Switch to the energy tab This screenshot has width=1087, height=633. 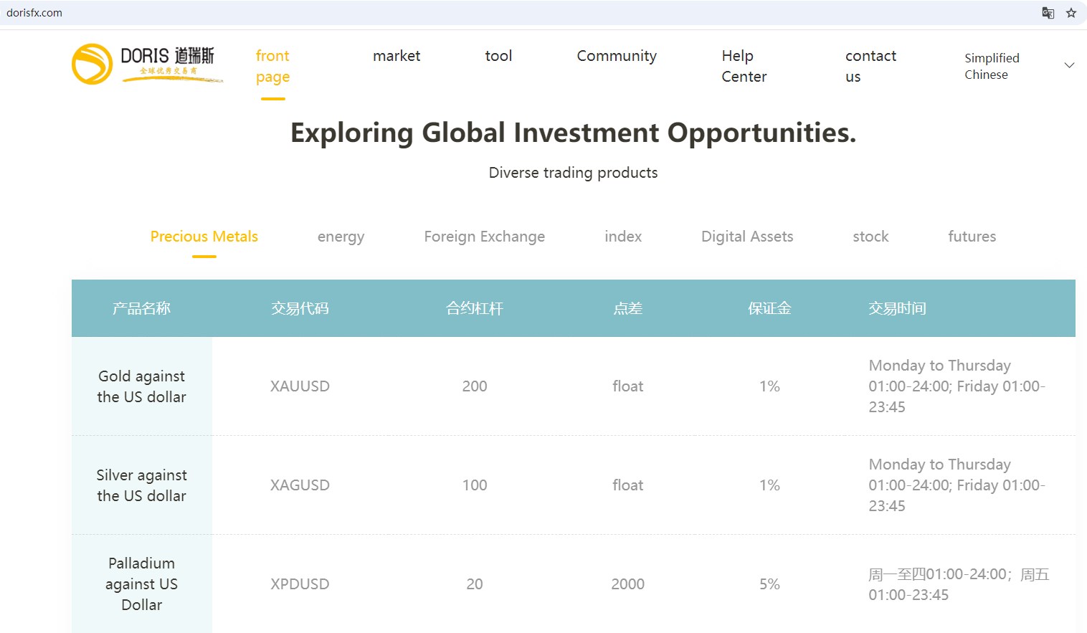[341, 237]
